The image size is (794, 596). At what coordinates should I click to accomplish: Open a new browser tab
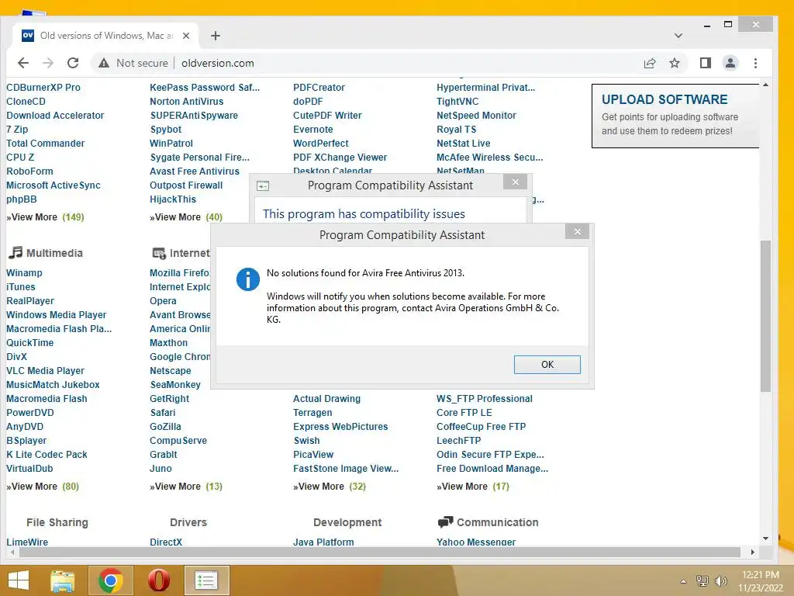point(216,36)
